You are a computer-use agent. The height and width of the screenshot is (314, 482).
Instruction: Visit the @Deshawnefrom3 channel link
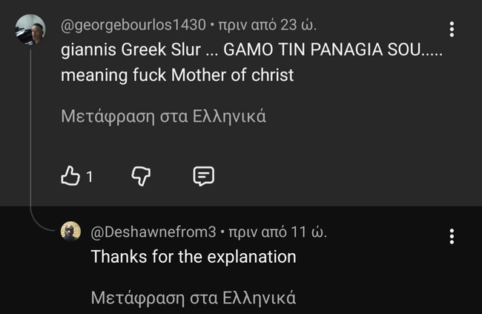click(x=153, y=232)
